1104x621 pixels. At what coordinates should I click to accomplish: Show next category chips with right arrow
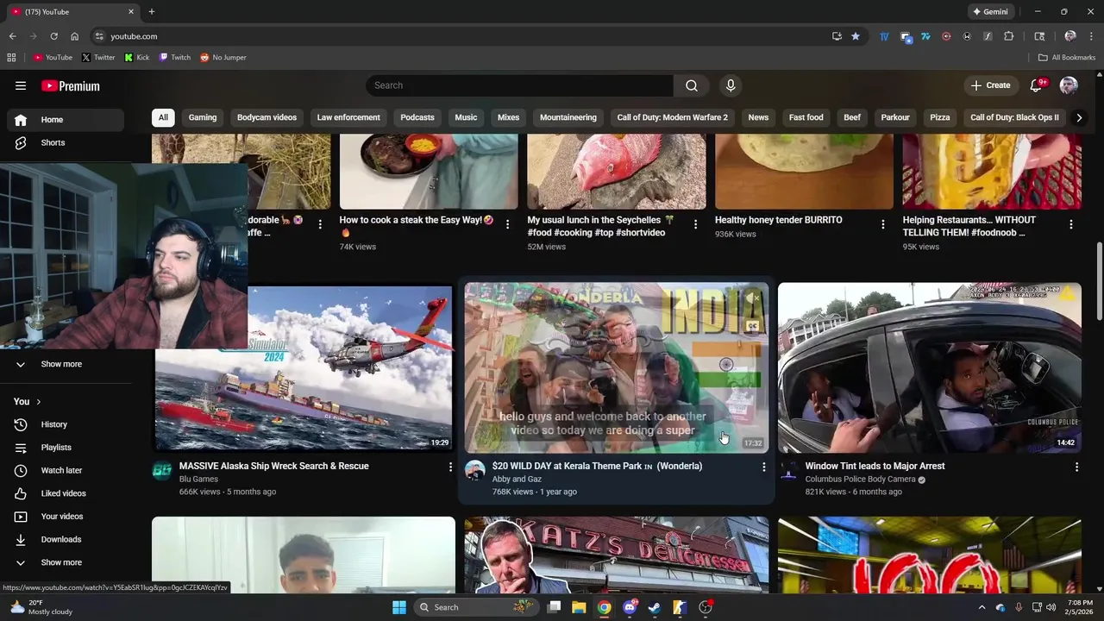[x=1078, y=117]
